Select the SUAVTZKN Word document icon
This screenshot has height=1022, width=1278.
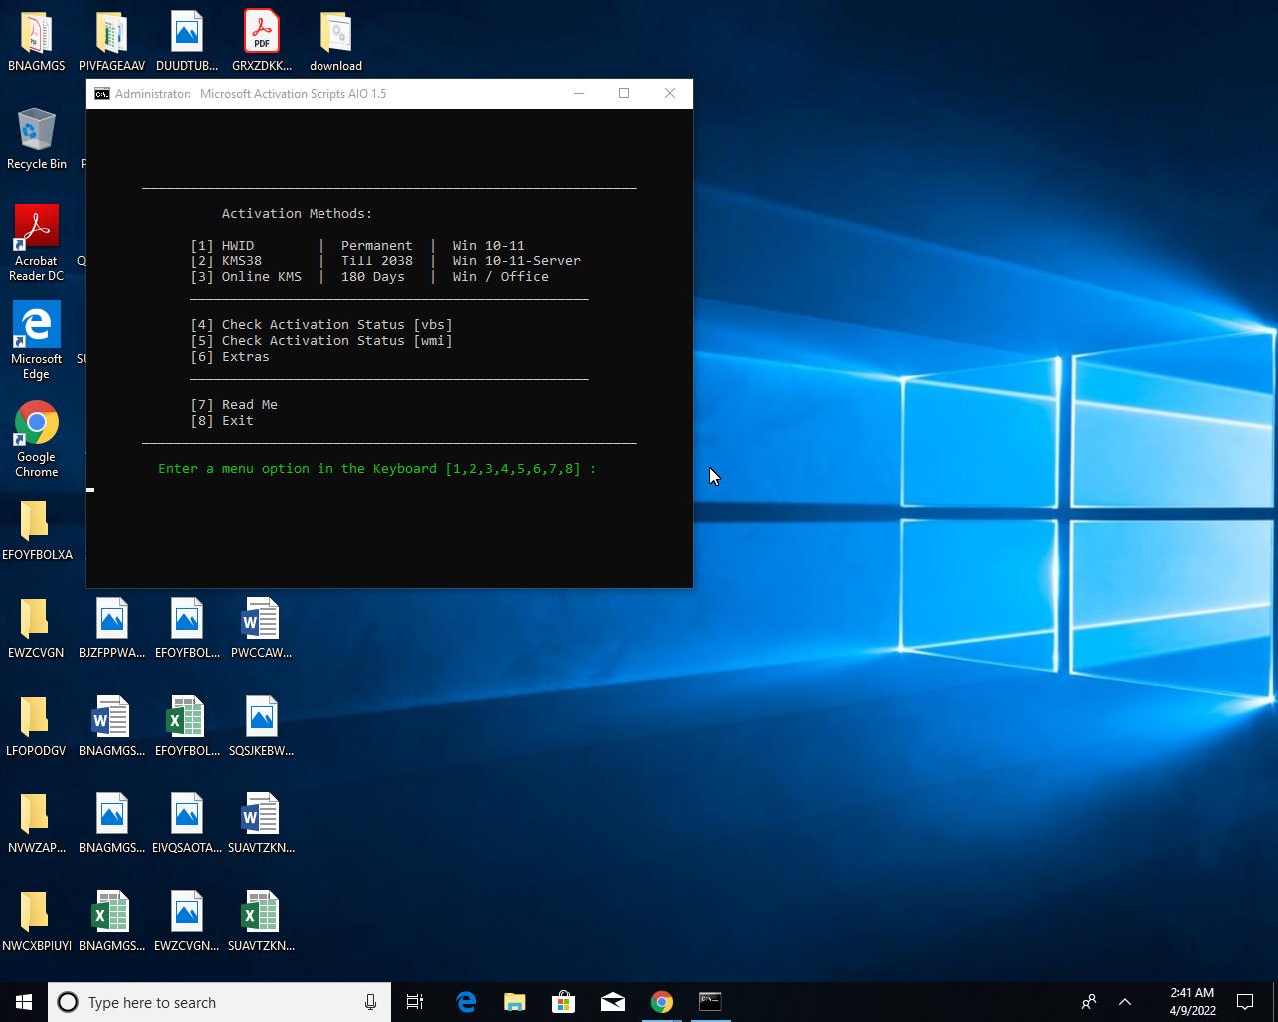pos(261,823)
